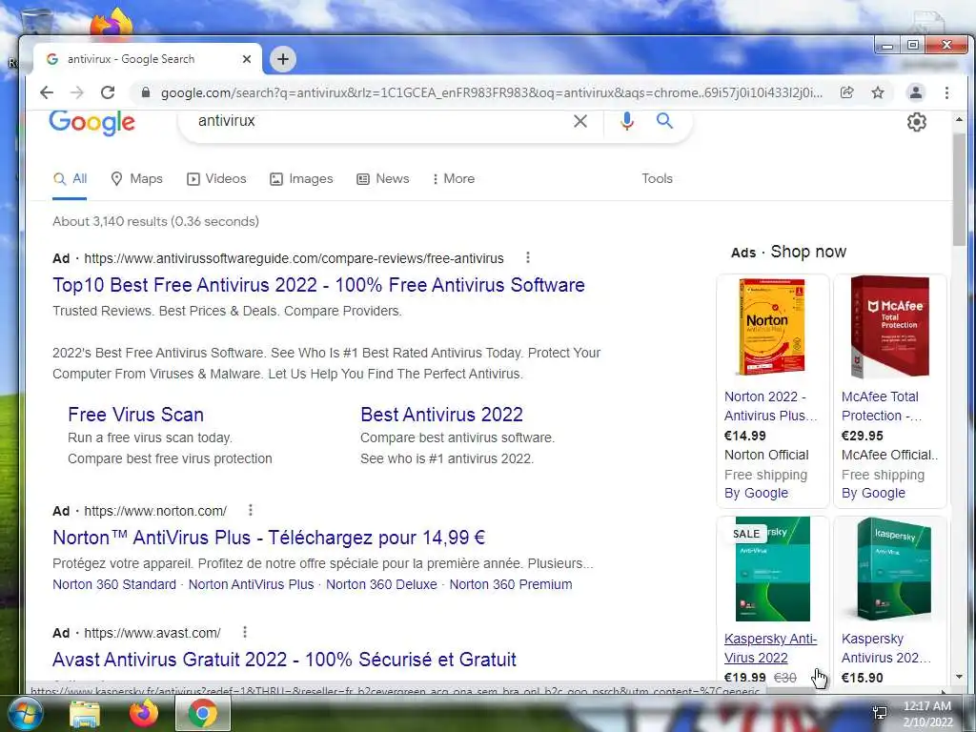
Task: Click the Recycle Bin desktop icon
Action: (36, 23)
